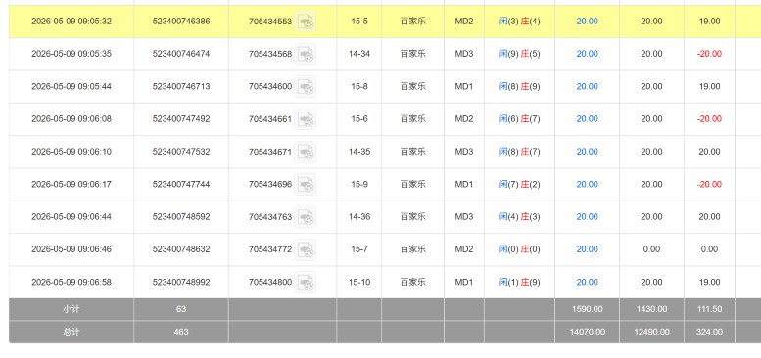Select timestamp 2026-05-09 09:05:35
The height and width of the screenshot is (358, 761).
(x=71, y=54)
